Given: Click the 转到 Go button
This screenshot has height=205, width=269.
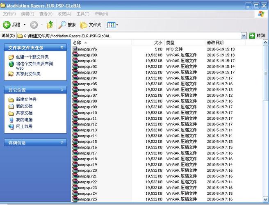Looking at the screenshot, I should [257, 36].
